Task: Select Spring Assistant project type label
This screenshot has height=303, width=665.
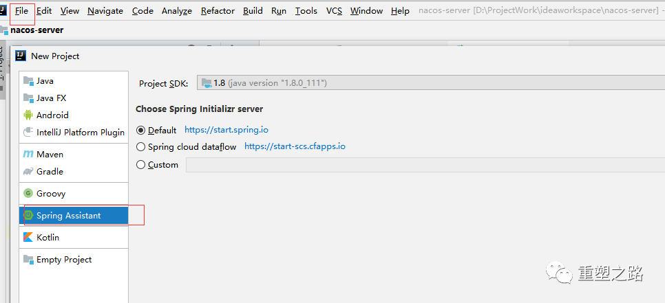Action: point(69,216)
